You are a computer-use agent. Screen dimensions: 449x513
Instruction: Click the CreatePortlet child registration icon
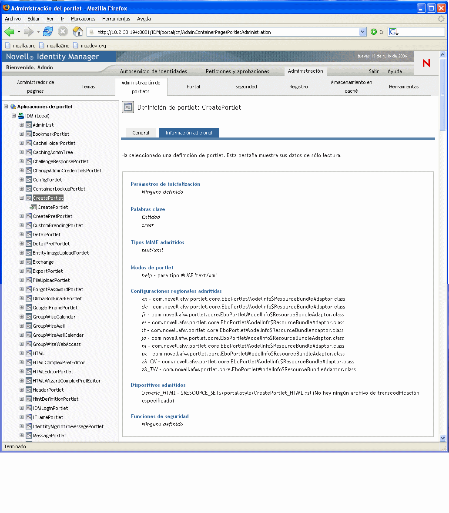click(33, 207)
